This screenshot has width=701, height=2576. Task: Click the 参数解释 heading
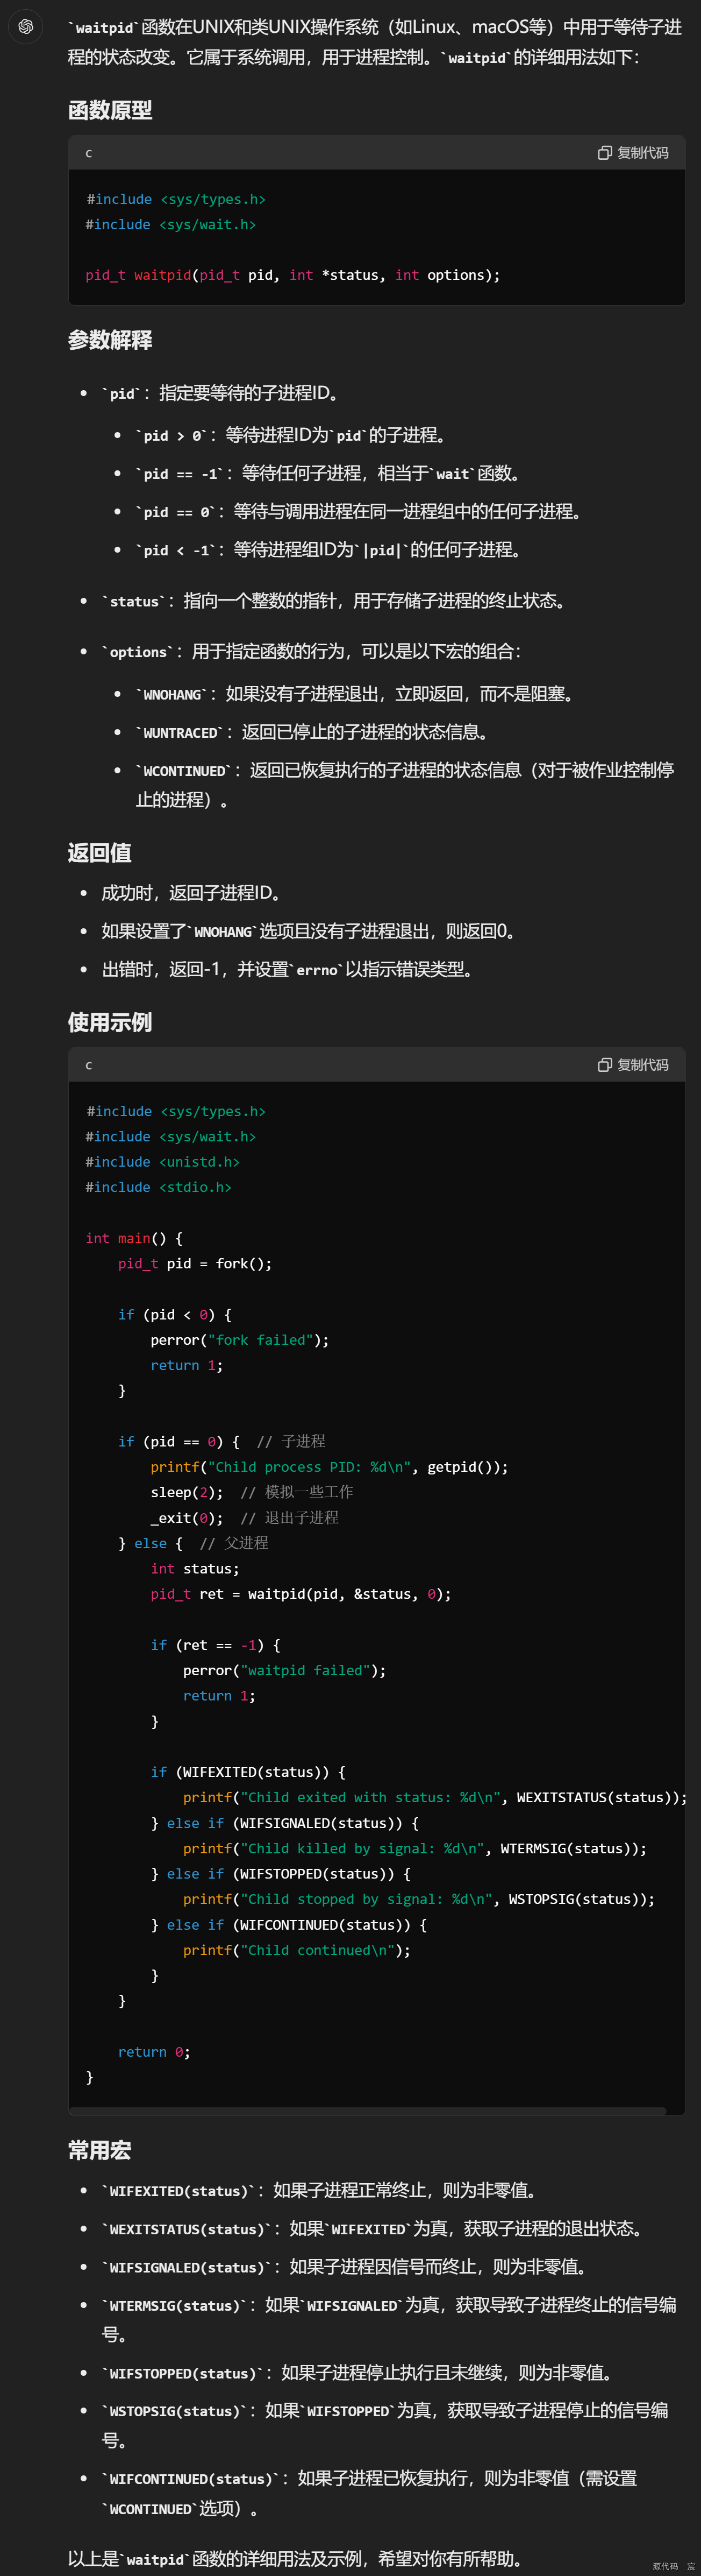pos(110,340)
